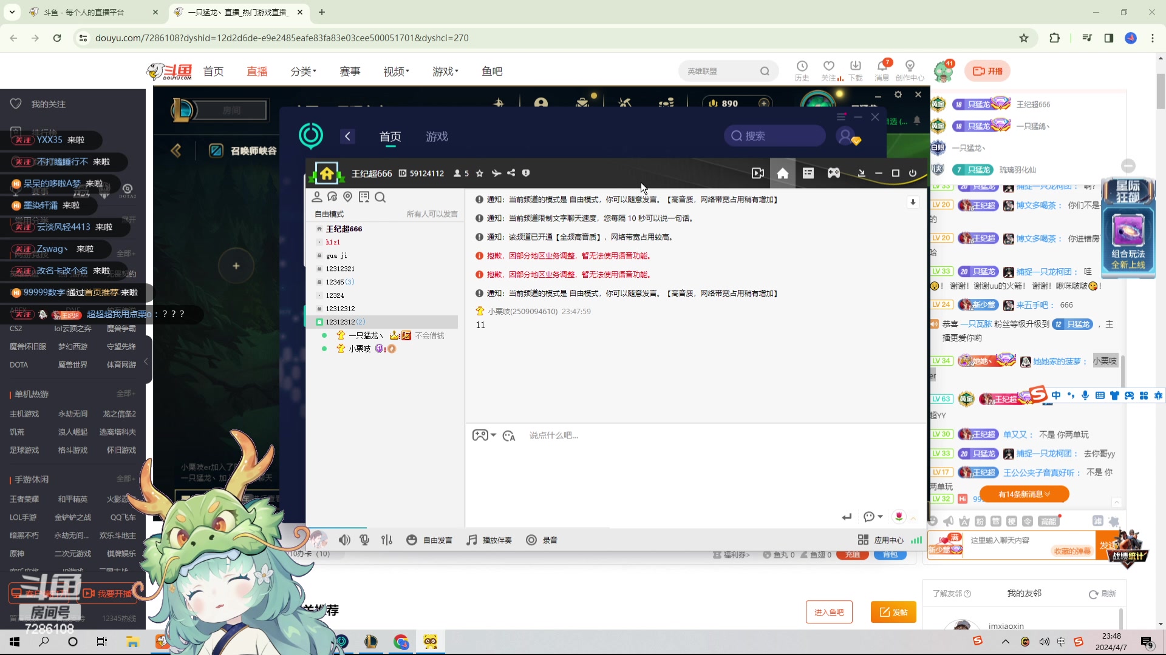Image resolution: width=1166 pixels, height=655 pixels.
Task: Start recording with the 录音 tool
Action: point(542,540)
